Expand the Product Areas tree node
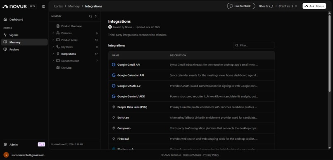 click(x=53, y=40)
